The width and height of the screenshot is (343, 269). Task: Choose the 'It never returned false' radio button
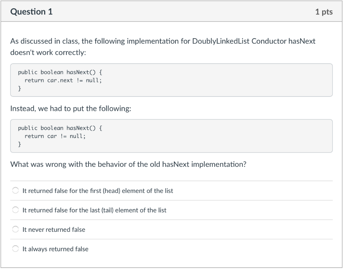[x=15, y=229]
